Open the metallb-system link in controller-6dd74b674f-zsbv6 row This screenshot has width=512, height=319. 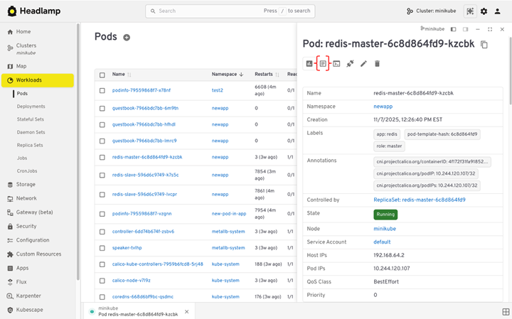pos(228,232)
